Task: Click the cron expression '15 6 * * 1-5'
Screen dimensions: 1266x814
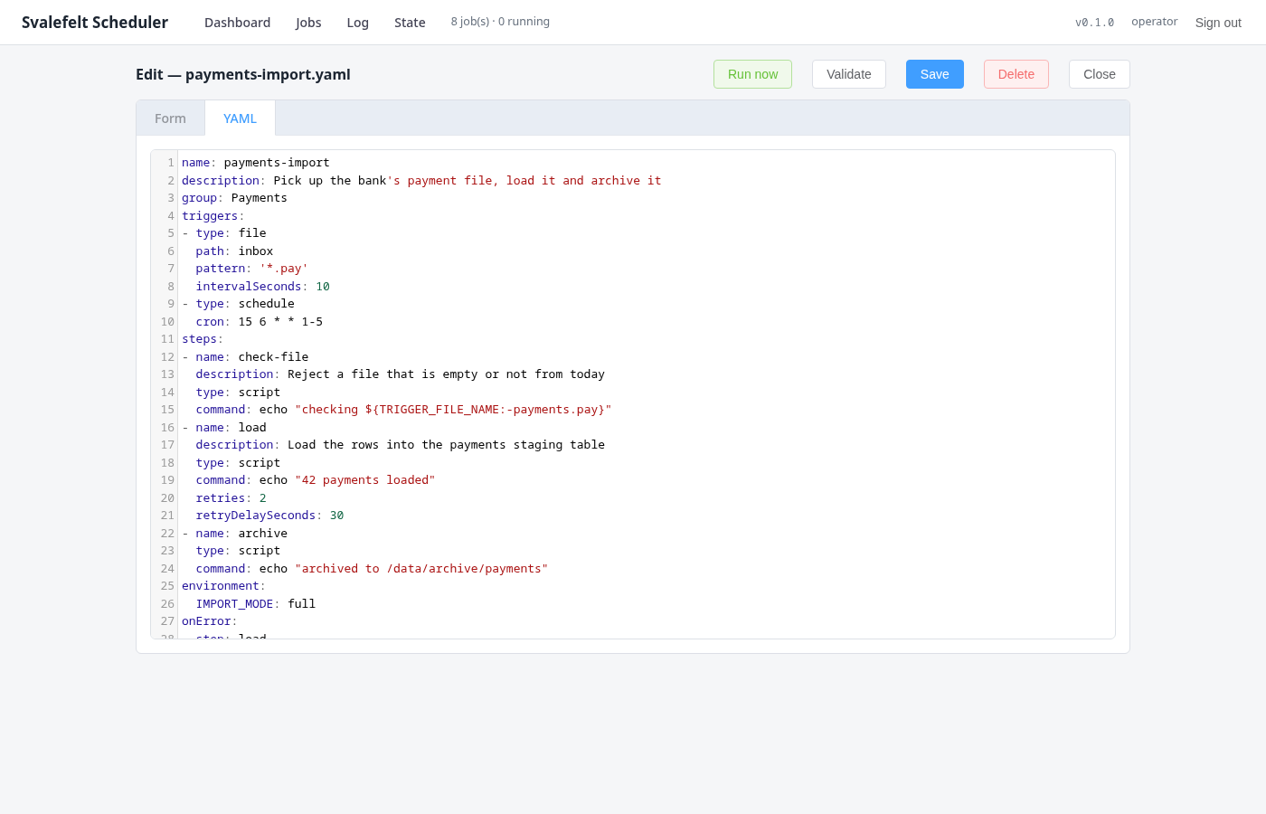Action: click(280, 322)
